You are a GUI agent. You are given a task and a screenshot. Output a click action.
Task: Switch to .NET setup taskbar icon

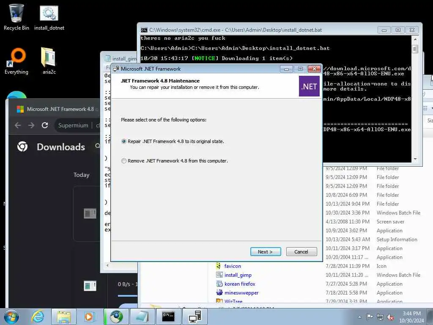(195, 317)
